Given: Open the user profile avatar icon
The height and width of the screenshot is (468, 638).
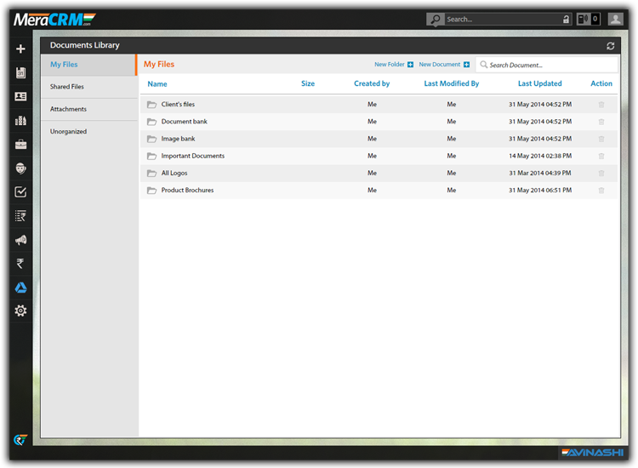Looking at the screenshot, I should [616, 19].
